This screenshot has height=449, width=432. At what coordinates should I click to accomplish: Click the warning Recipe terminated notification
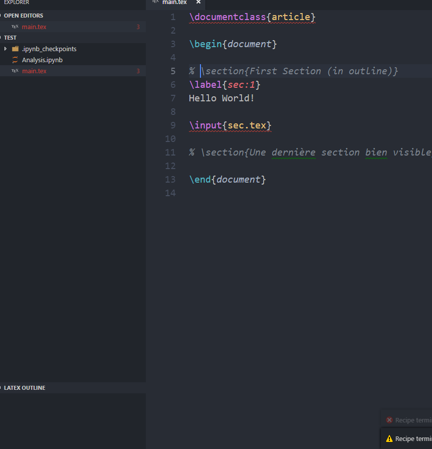coord(406,438)
